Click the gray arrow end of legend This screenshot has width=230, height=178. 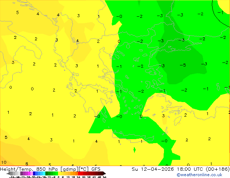click(8, 173)
